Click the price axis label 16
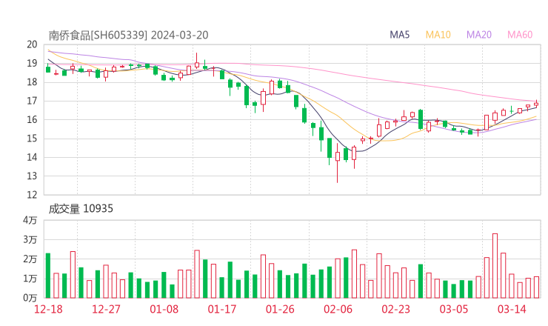548x326 pixels. [x=32, y=119]
